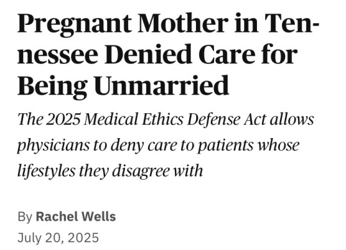Click the July 20, 2025 publish date
This screenshot has height=250, width=346.
click(x=58, y=238)
